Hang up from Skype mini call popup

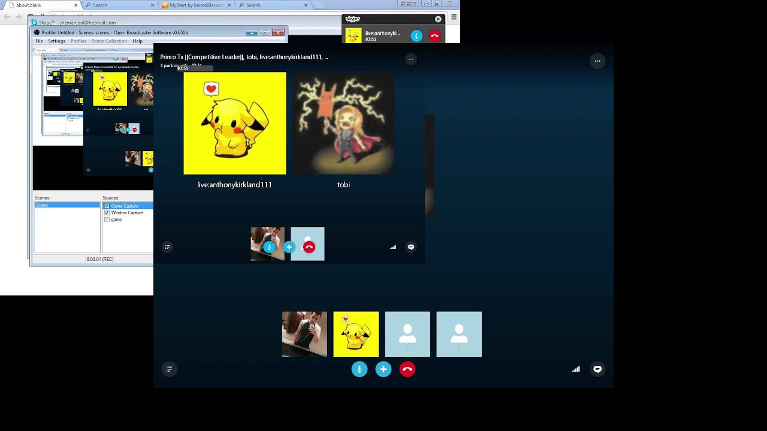434,36
